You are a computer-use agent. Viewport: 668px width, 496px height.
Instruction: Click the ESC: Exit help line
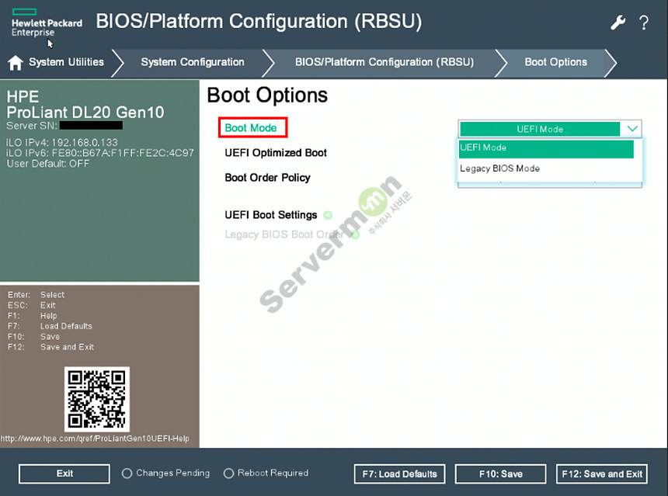32,305
